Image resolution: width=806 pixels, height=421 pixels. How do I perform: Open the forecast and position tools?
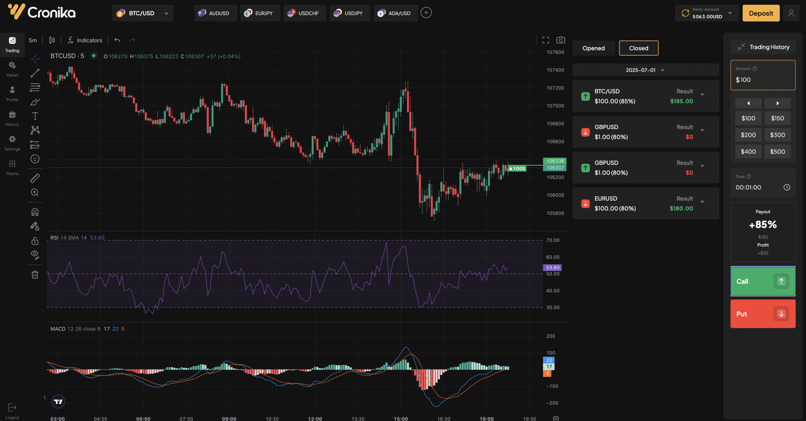(35, 145)
